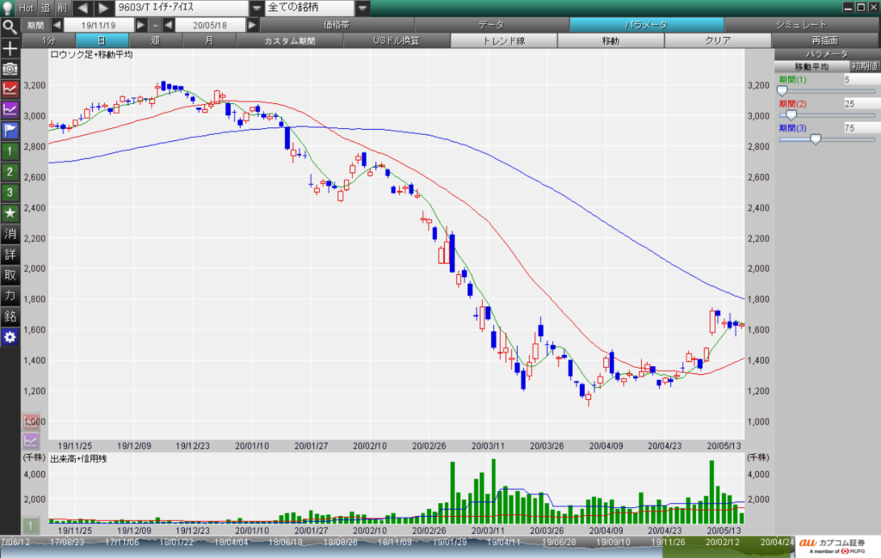Click the 期間(2) value field showing 25
881x558 pixels.
click(859, 103)
